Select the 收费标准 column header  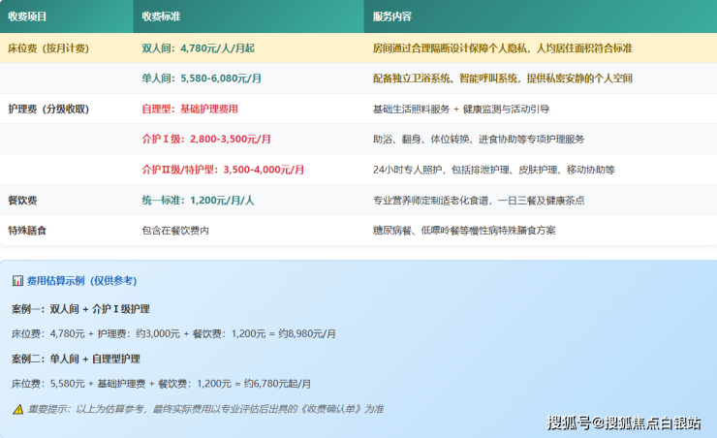tap(161, 16)
